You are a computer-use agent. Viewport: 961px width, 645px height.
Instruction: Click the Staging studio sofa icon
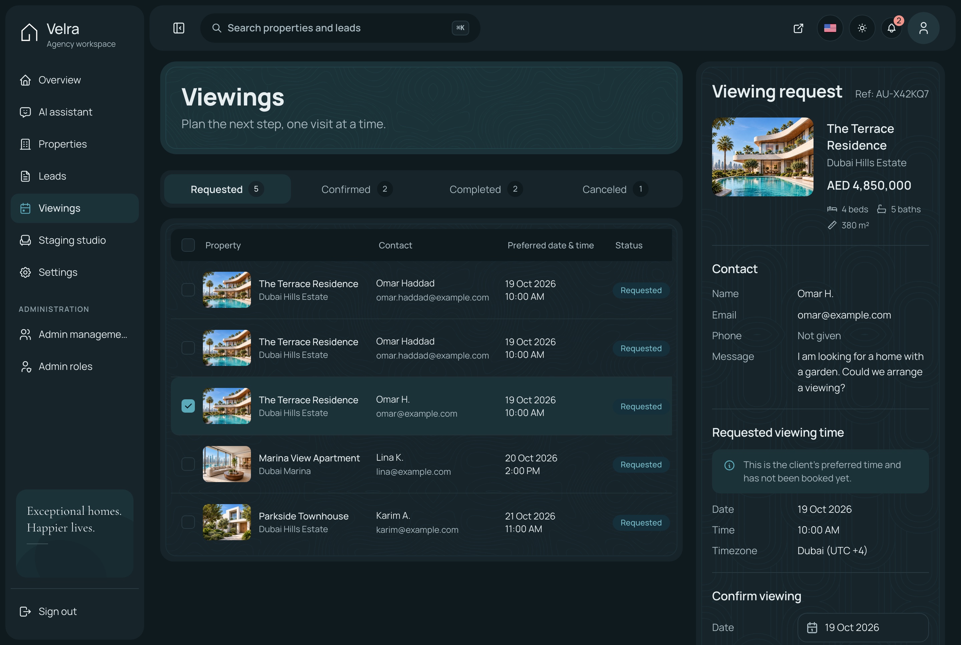click(x=25, y=240)
